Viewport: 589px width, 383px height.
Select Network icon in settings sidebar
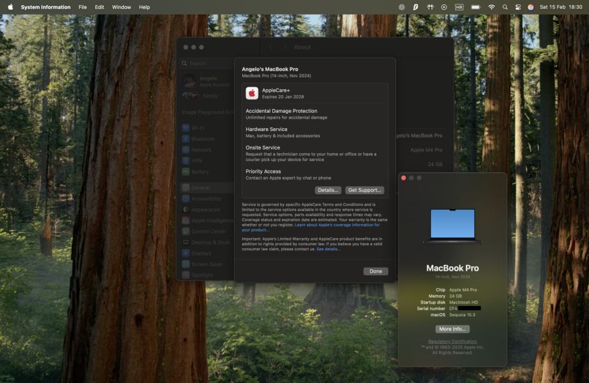(186, 150)
